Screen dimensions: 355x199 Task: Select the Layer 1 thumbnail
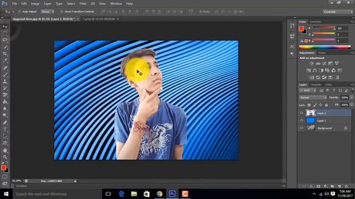[x=311, y=121]
